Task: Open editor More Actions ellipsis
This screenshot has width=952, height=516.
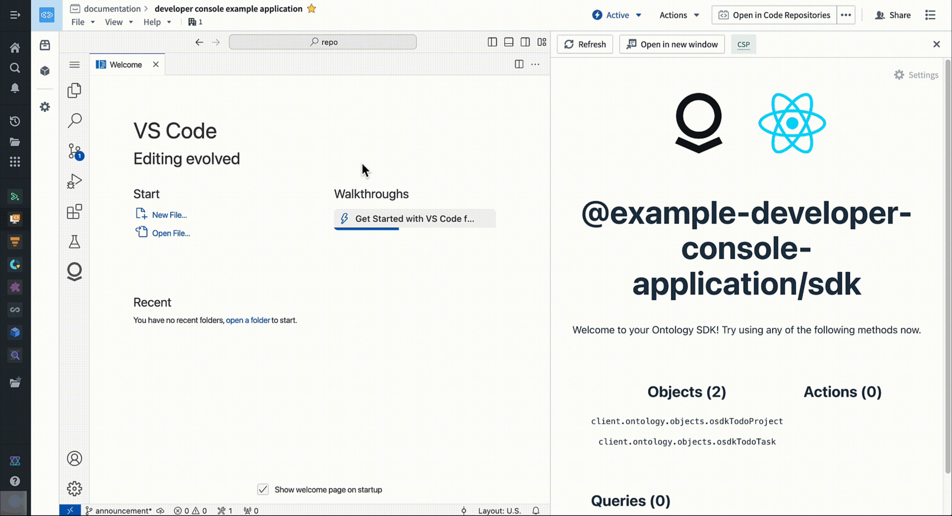Action: coord(535,64)
